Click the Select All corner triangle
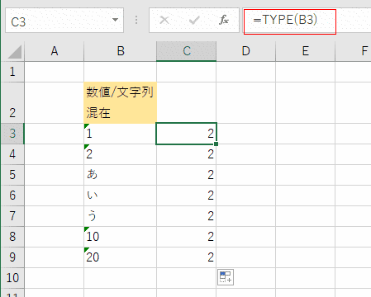The image size is (371, 297). pyautogui.click(x=15, y=52)
